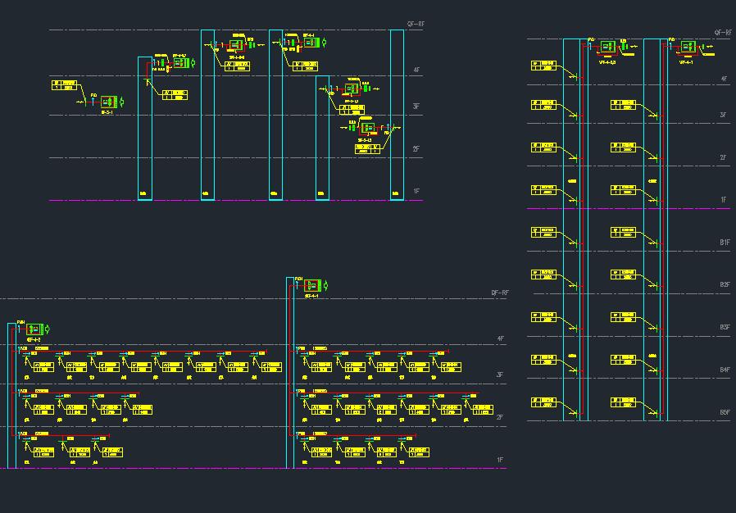This screenshot has height=513, width=736.
Task: Click the 1F label in the DF-RF diagram
Action: point(501,460)
